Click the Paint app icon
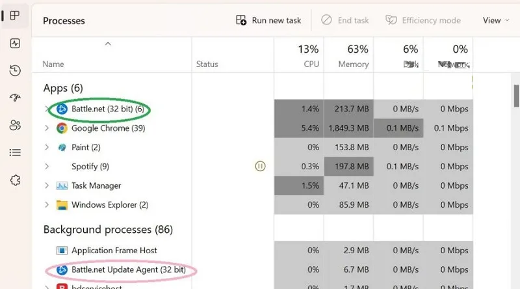 (x=62, y=148)
